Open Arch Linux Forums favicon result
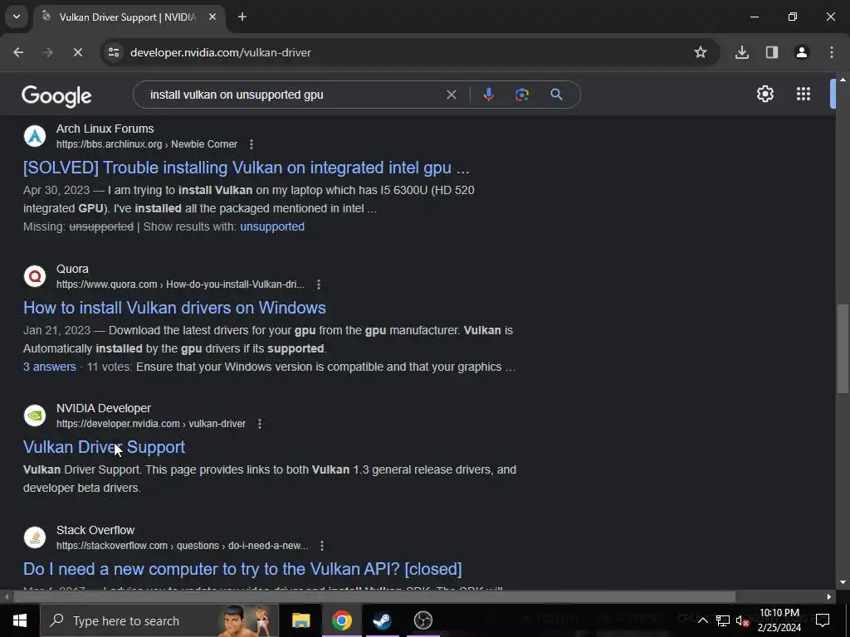 click(35, 136)
